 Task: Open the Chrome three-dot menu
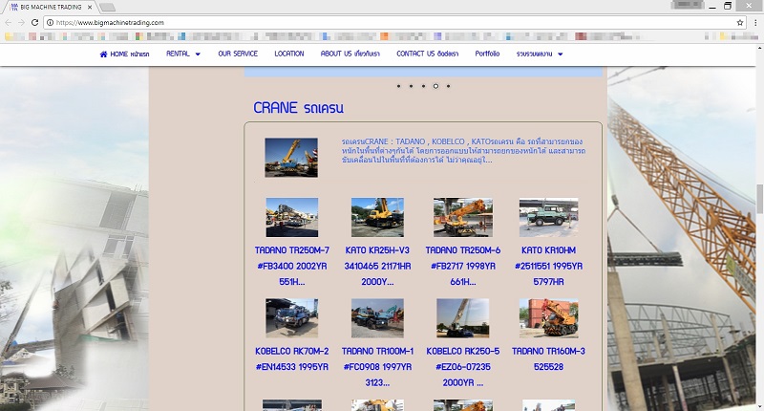(755, 22)
